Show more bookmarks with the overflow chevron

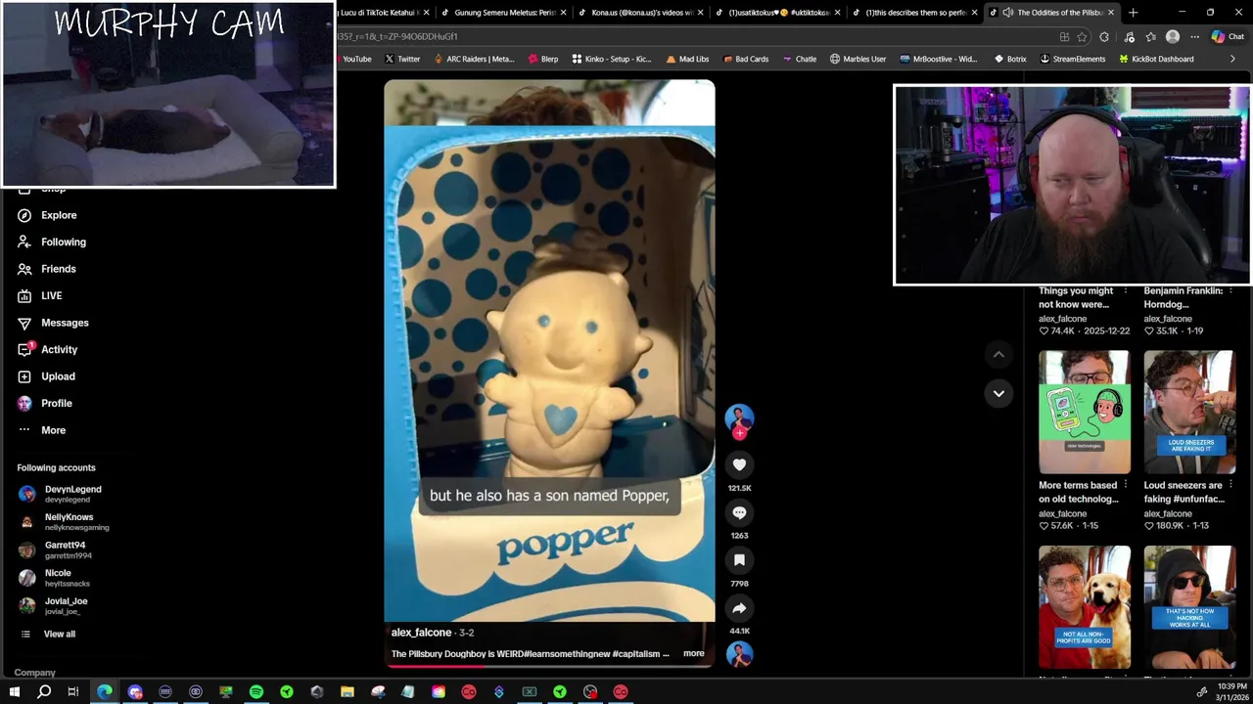click(x=1232, y=59)
